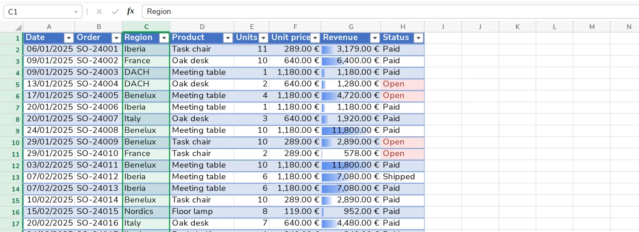Select column J header
Image resolution: width=639 pixels, height=232 pixels.
pyautogui.click(x=480, y=27)
